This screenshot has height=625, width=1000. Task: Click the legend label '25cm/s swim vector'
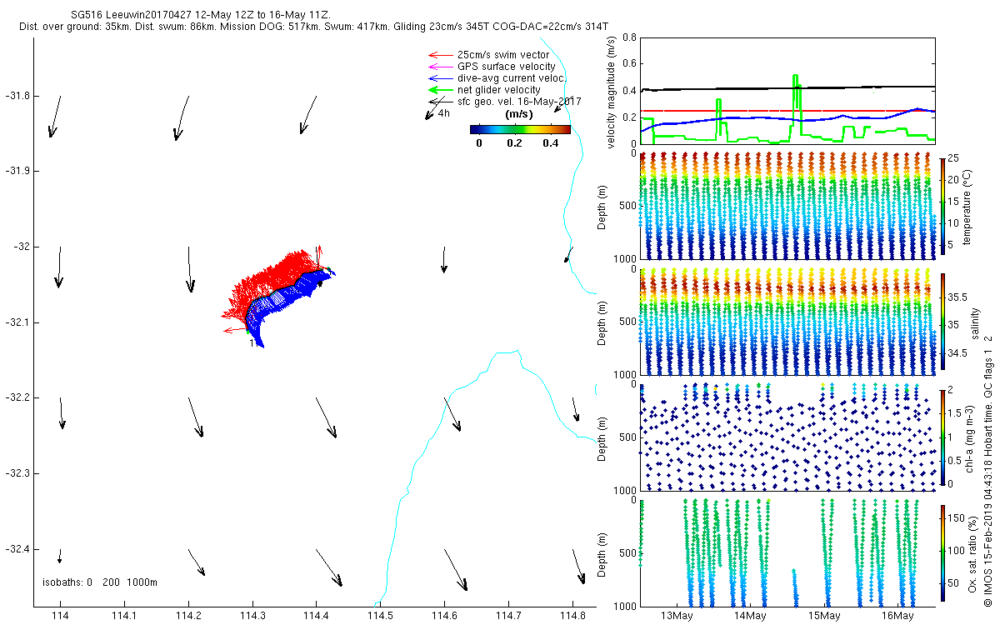click(504, 54)
